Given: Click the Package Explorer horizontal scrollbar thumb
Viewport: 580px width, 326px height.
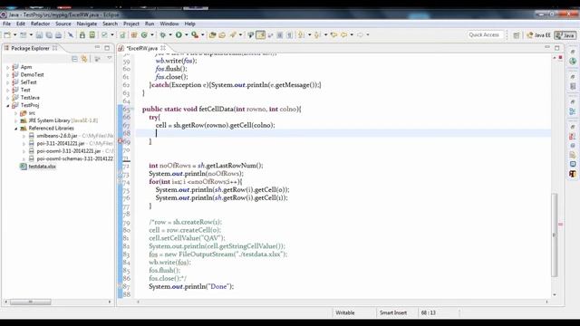Looking at the screenshot, I should (30, 302).
